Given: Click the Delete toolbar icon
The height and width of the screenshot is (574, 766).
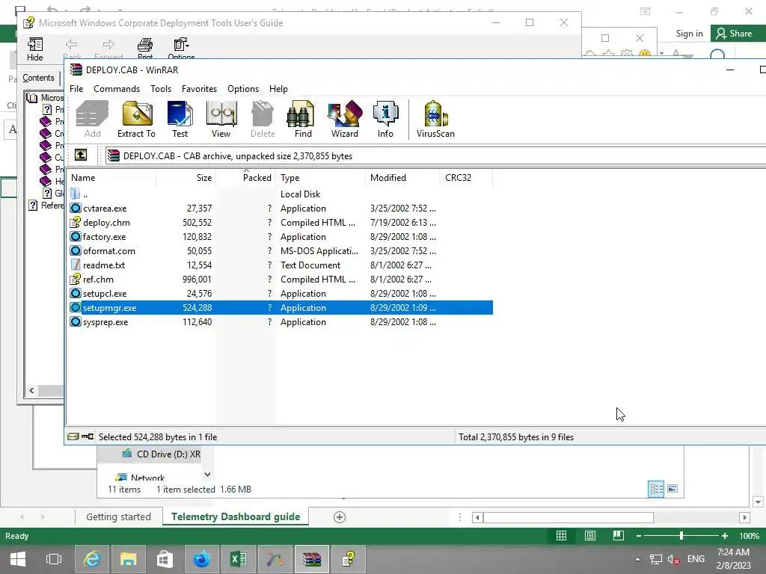Looking at the screenshot, I should [x=263, y=119].
